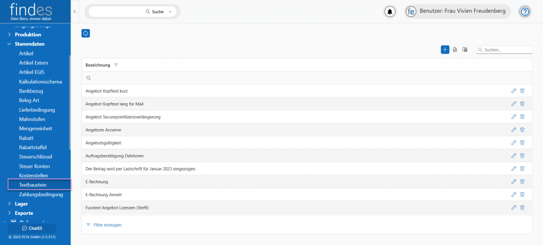Open Zahlungsbedingung from the sidebar
This screenshot has height=245, width=543.
41,194
